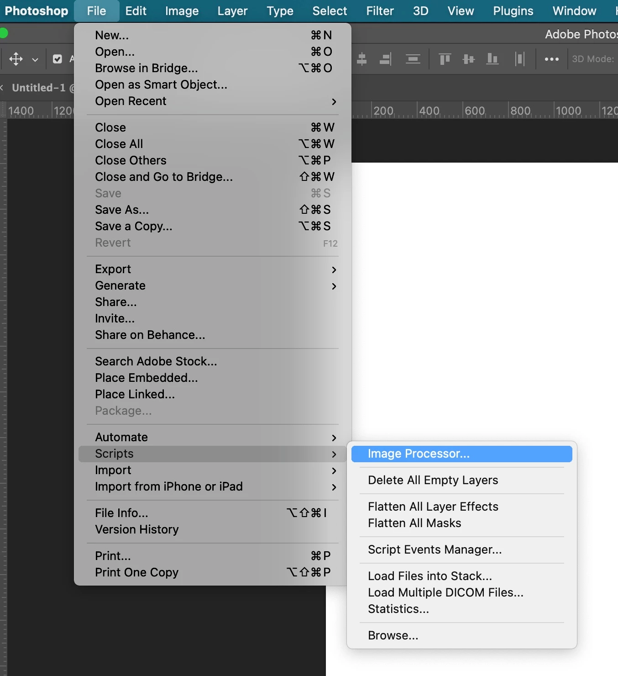
Task: Choose Load Multiple DICOM Files...
Action: (462, 592)
